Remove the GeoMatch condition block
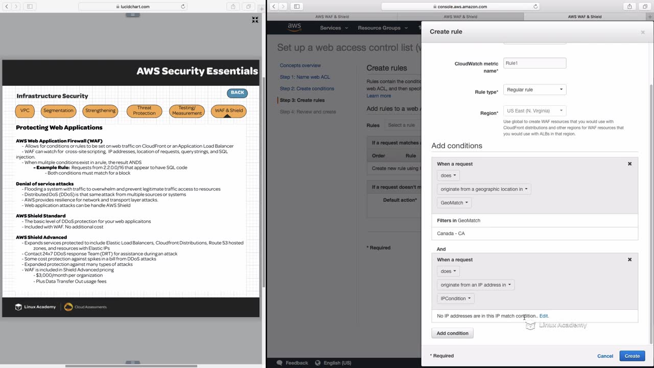This screenshot has height=368, width=654. click(x=629, y=164)
